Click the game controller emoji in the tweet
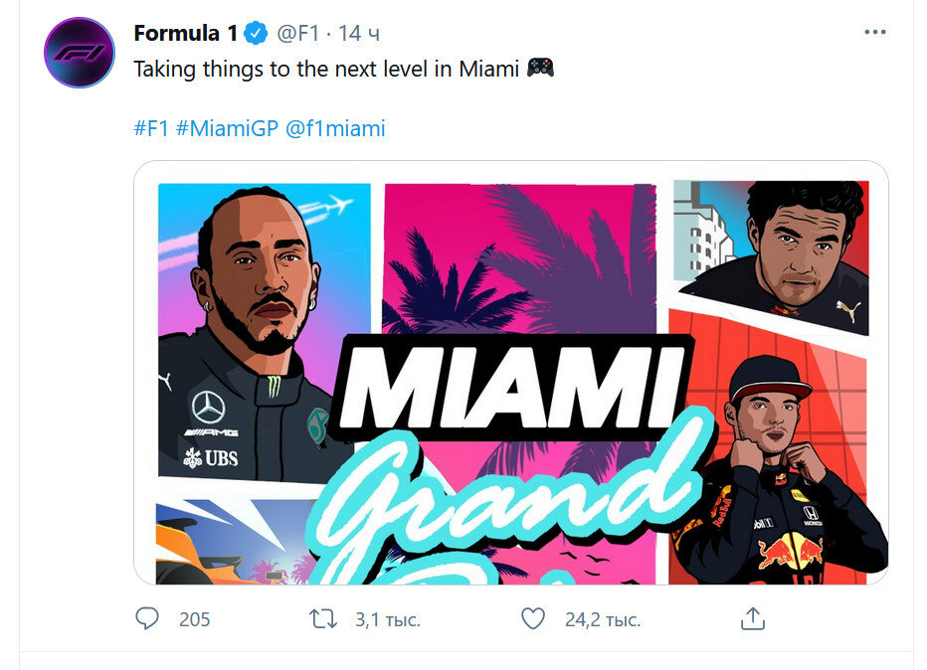Viewport: 927px width, 670px height. coord(542,70)
